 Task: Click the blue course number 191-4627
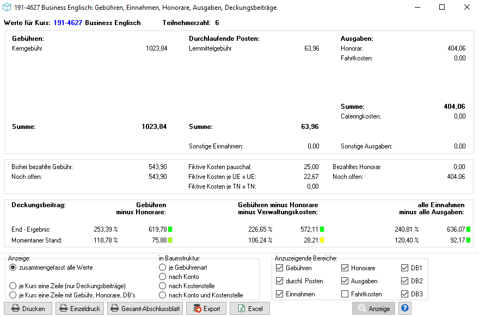(x=68, y=23)
